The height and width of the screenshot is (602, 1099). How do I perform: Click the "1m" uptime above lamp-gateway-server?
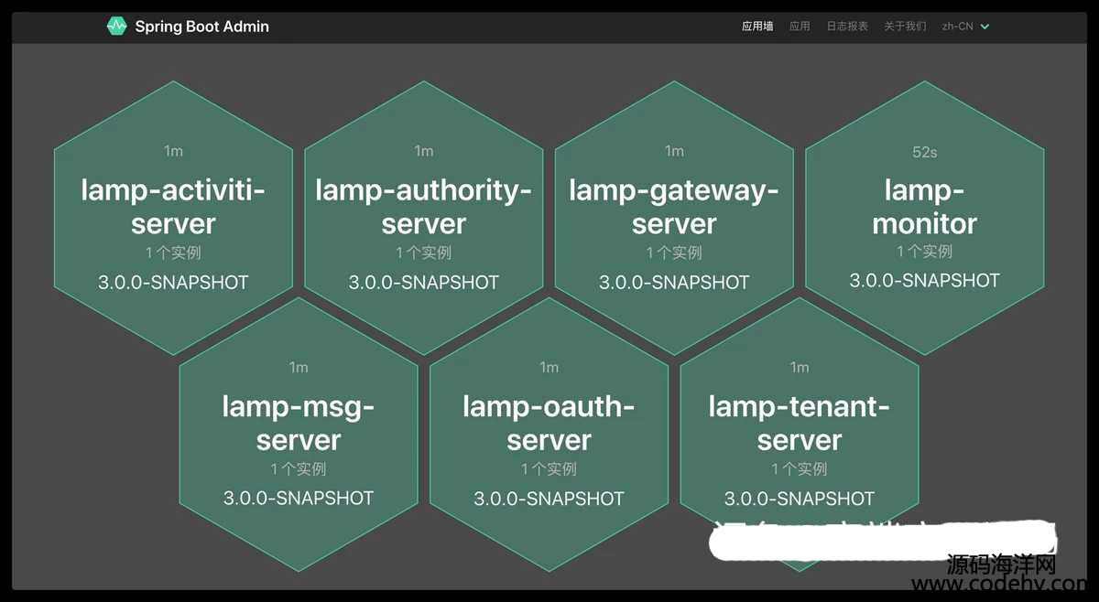(674, 151)
